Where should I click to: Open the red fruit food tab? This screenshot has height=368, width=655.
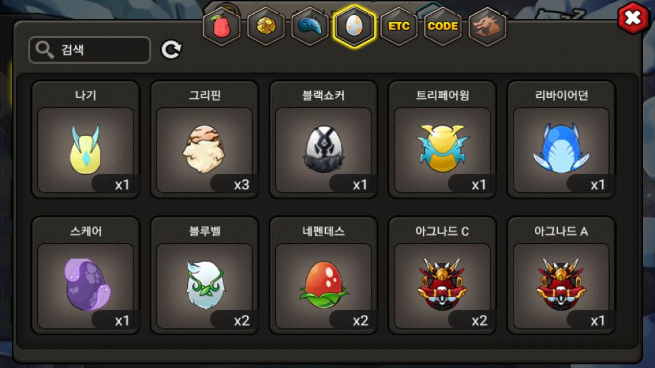[222, 27]
